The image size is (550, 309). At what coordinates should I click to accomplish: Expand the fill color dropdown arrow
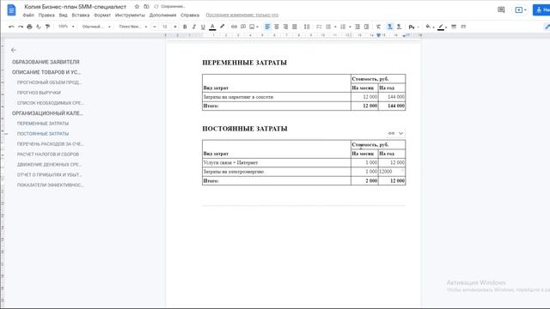coord(433,27)
